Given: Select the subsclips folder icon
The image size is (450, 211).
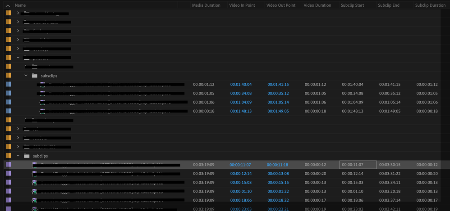Looking at the screenshot, I should point(34,76).
